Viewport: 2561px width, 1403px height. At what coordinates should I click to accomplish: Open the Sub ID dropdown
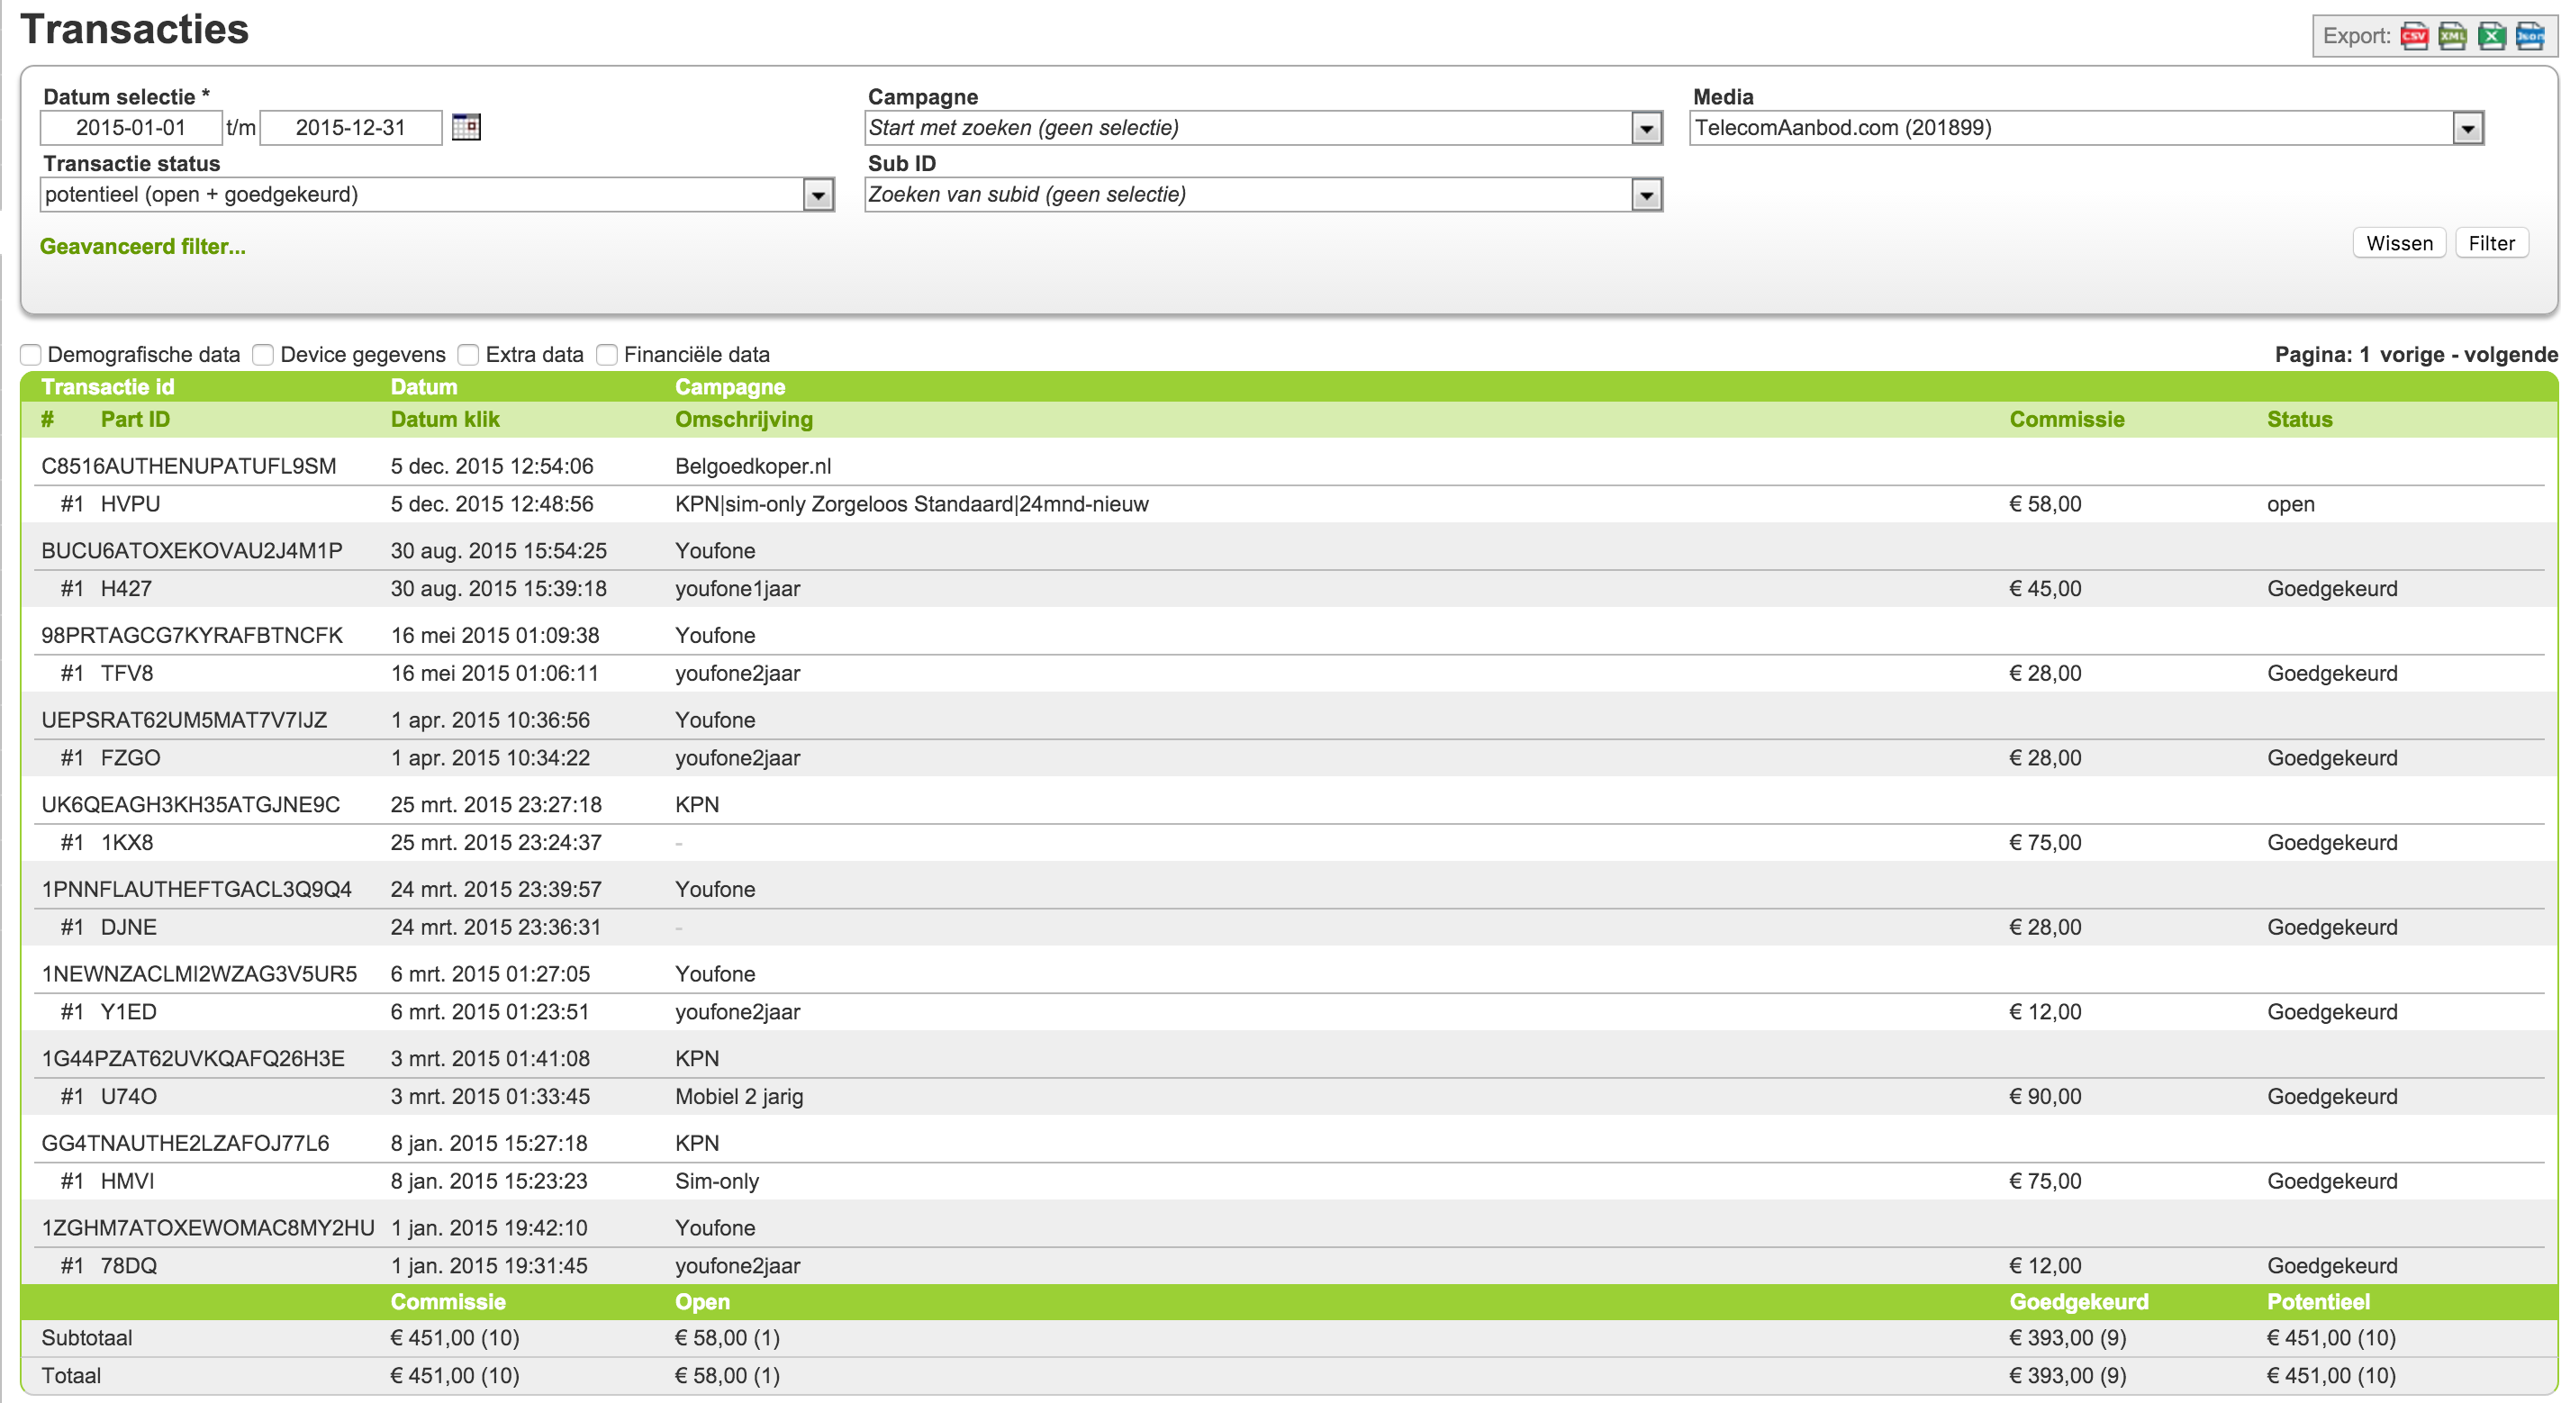(x=1263, y=194)
